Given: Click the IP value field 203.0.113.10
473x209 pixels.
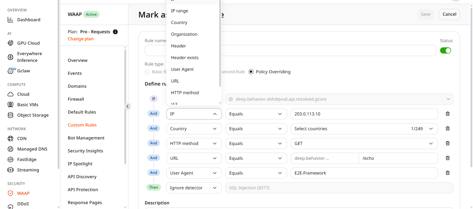Looking at the screenshot, I should coord(364,114).
